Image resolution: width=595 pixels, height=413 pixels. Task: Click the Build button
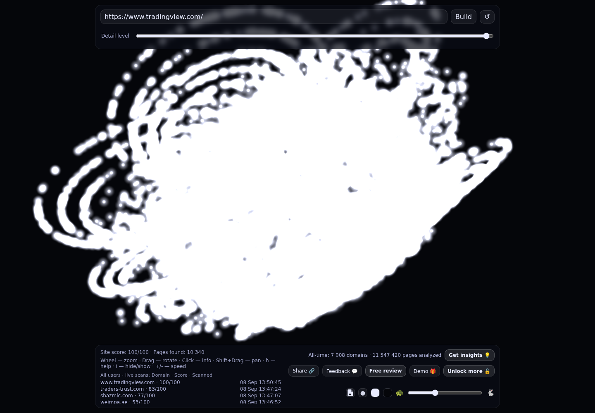[464, 17]
